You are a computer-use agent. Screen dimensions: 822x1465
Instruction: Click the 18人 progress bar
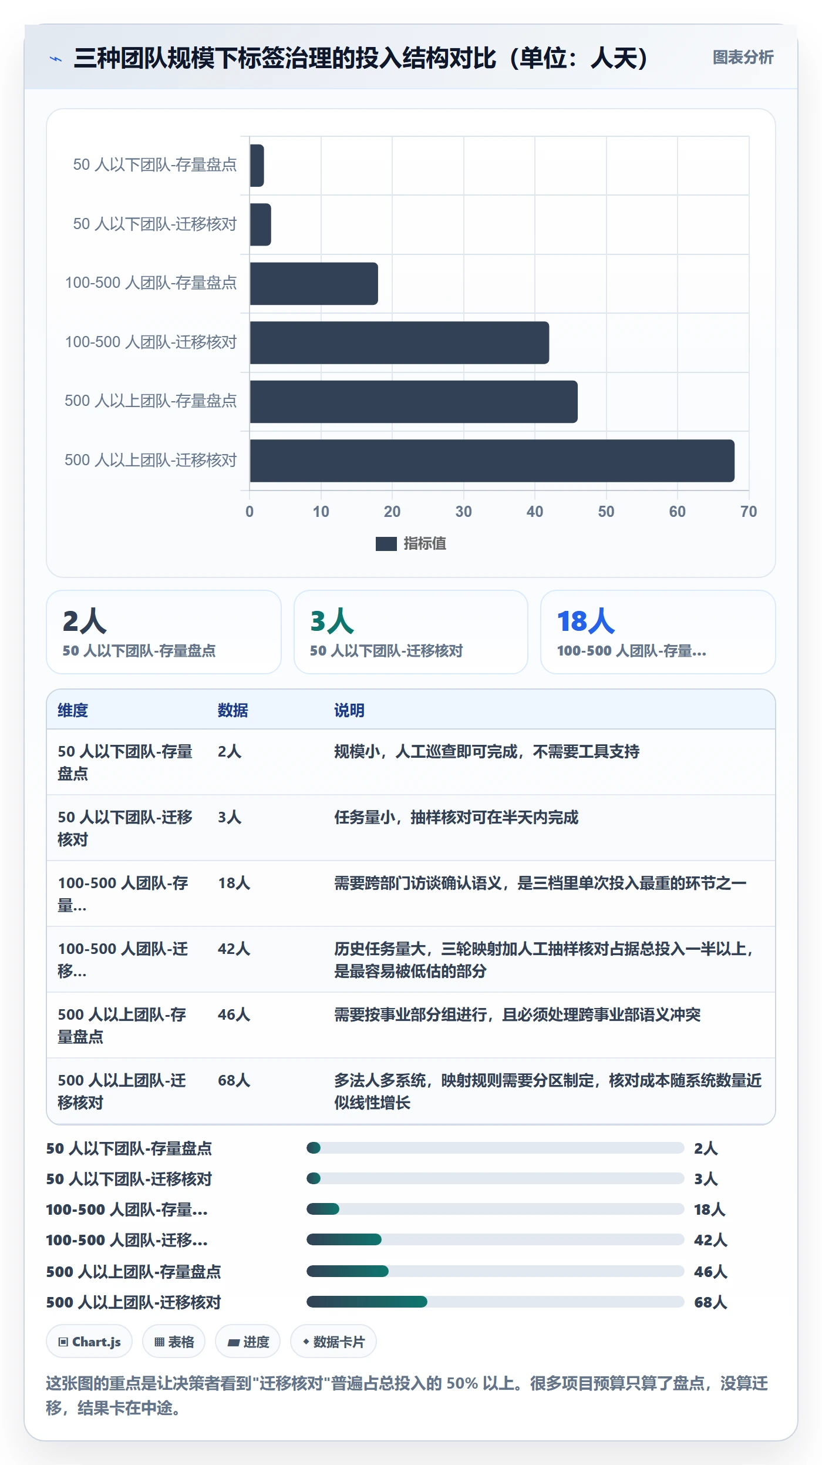click(496, 1209)
